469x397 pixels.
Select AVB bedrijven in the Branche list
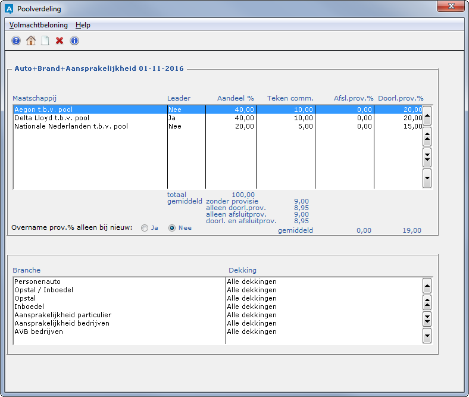[x=119, y=332]
